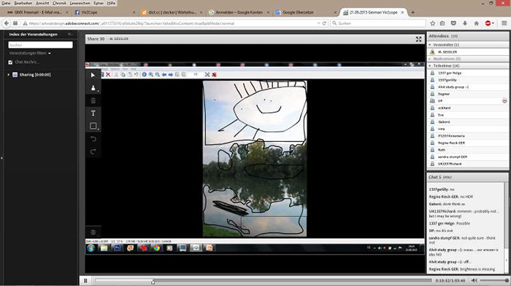Click the redo arrow in whiteboard toolbar
Image resolution: width=511 pixels, height=286 pixels.
(x=93, y=151)
